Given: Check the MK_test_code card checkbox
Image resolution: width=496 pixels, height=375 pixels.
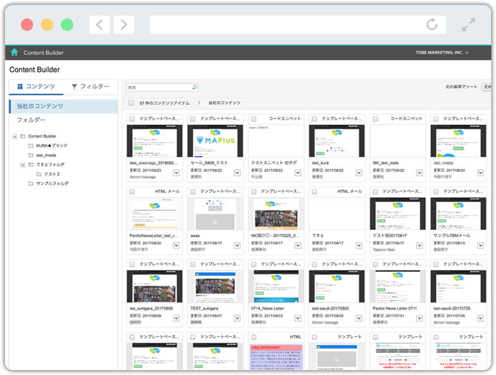Looking at the screenshot, I should tap(375, 119).
